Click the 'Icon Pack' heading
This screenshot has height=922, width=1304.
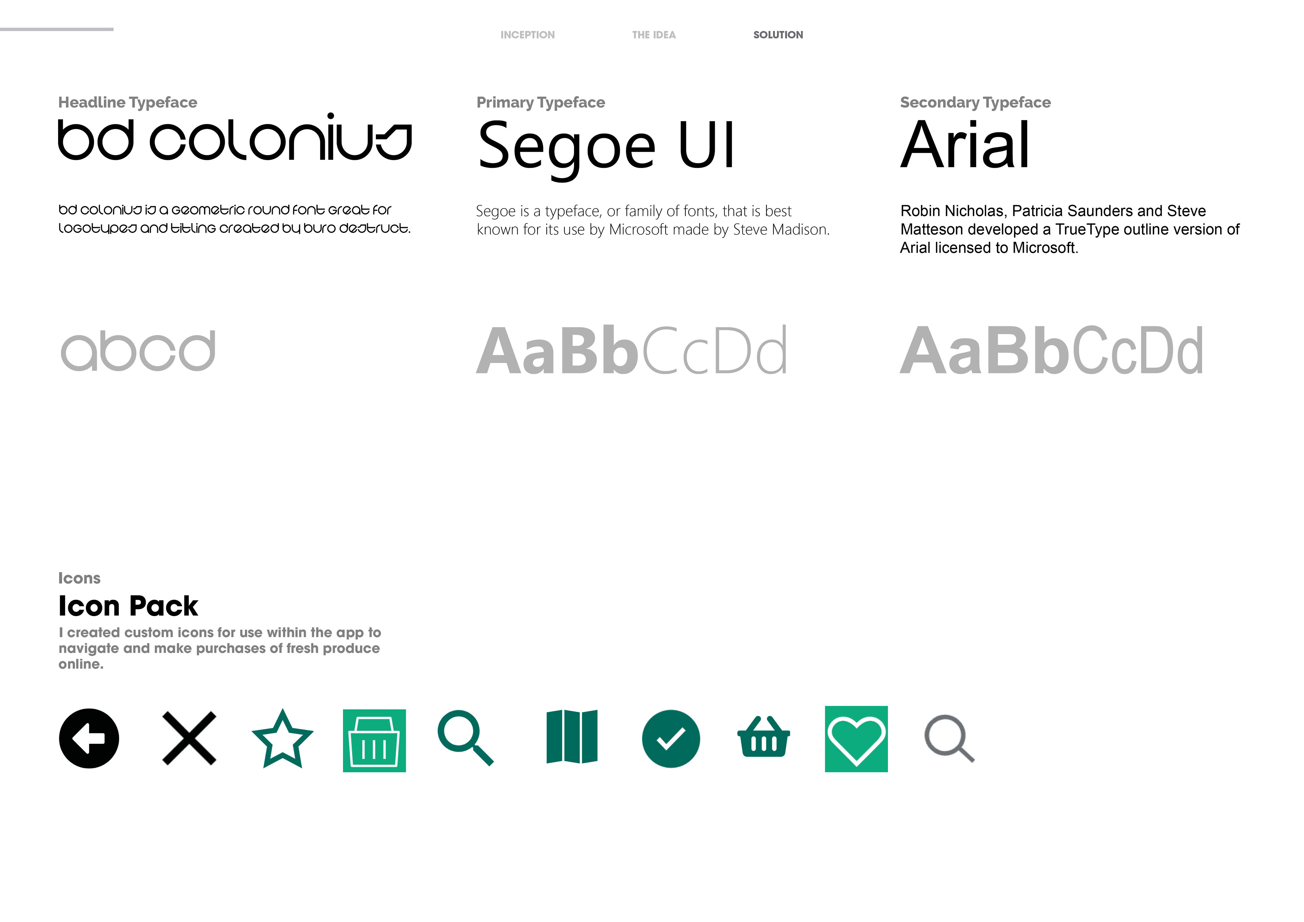[128, 605]
